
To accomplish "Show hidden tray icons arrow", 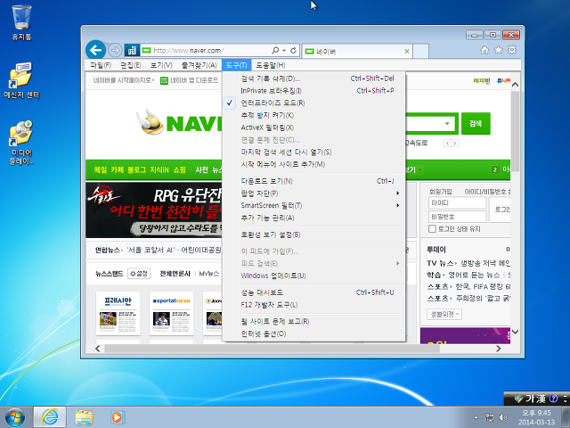I will click(476, 417).
